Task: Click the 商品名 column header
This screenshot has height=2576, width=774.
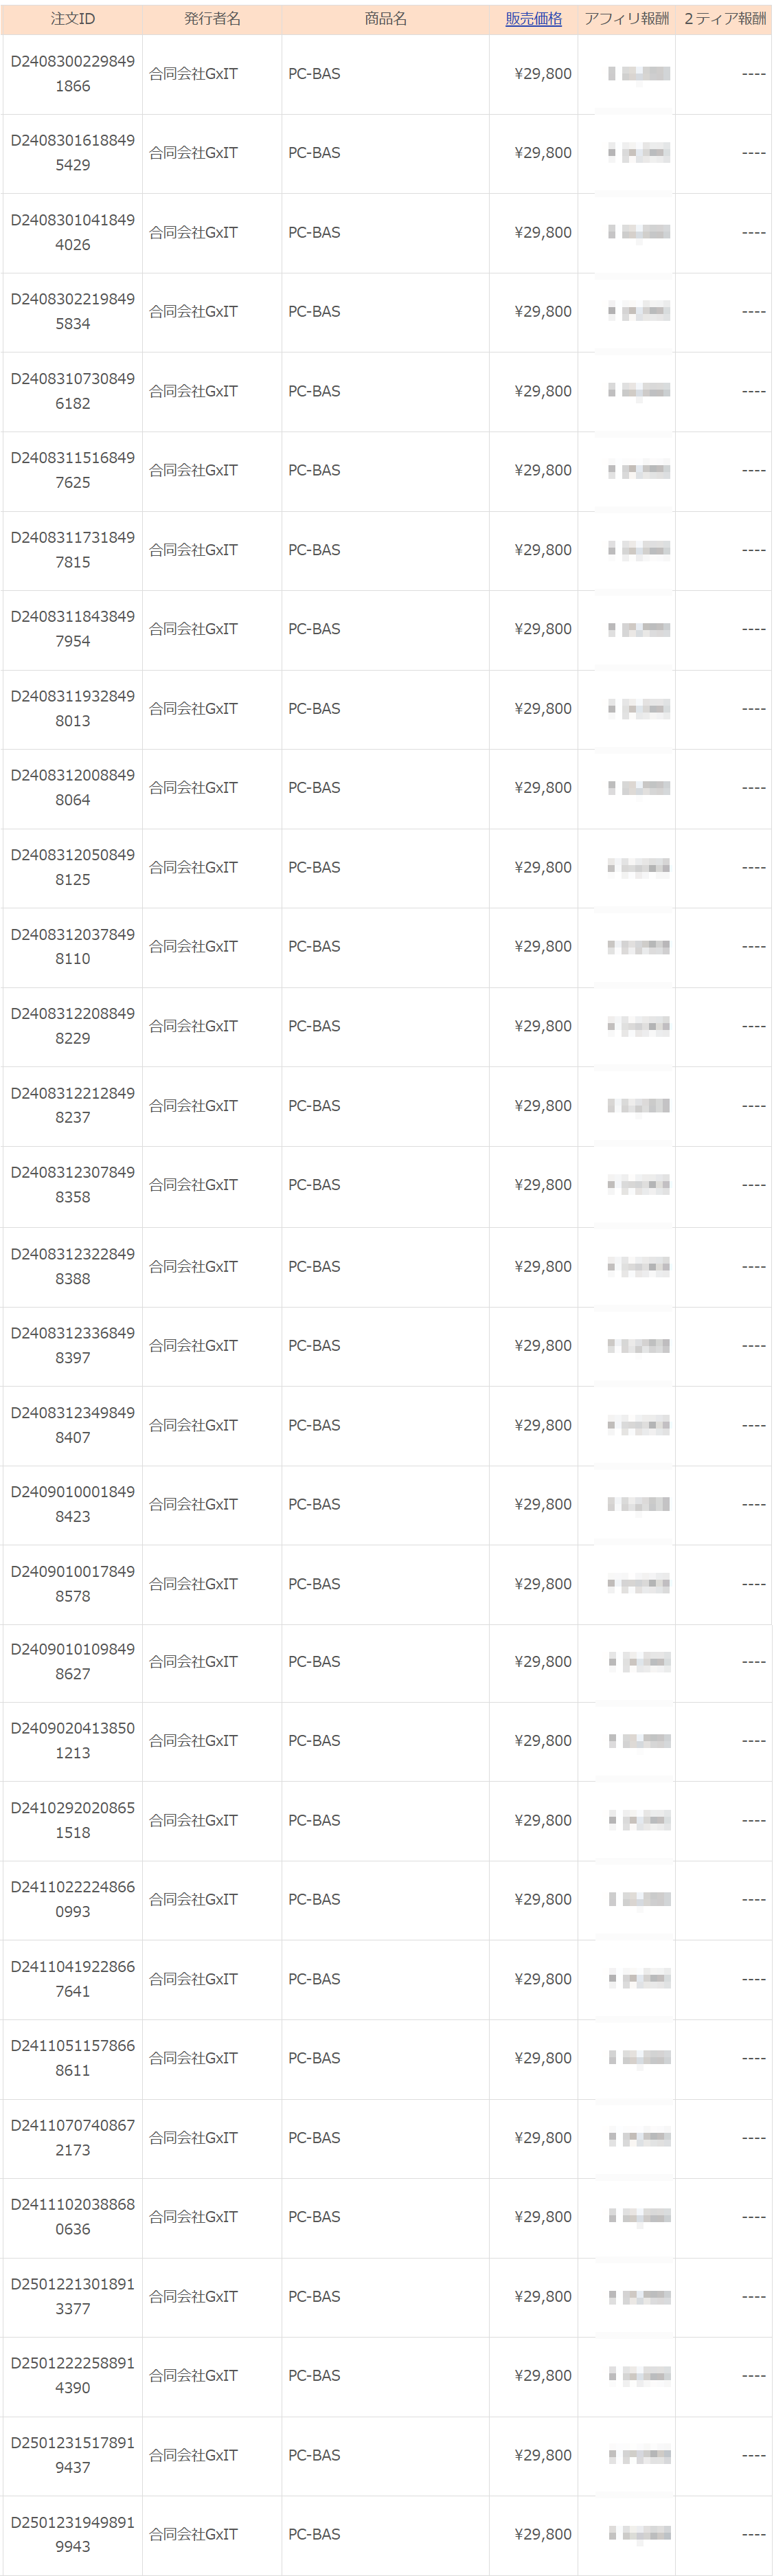Action: [385, 19]
